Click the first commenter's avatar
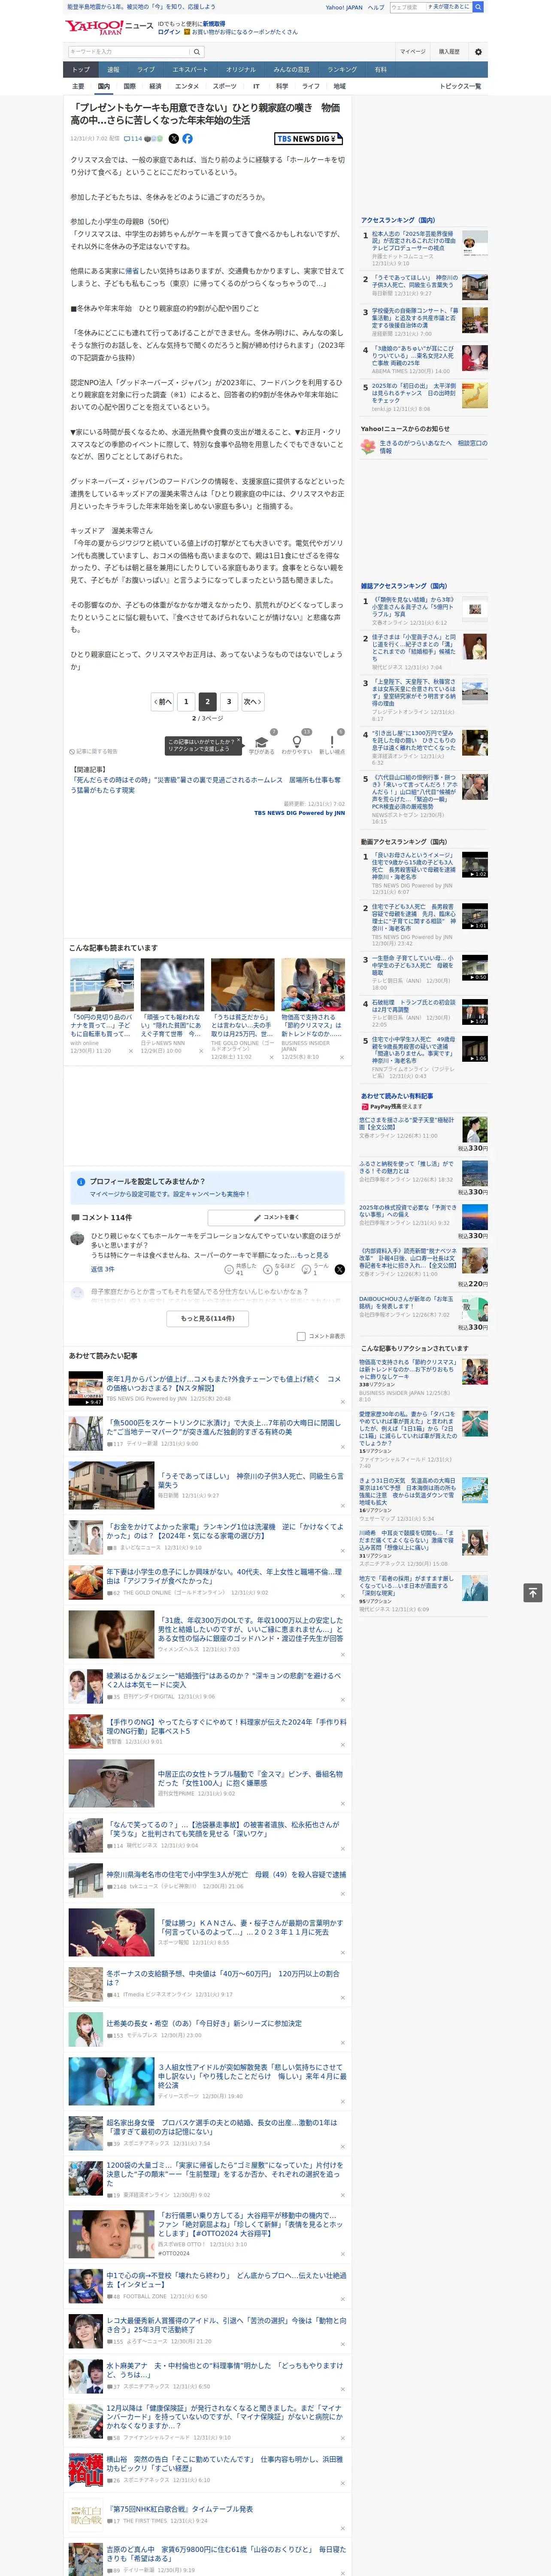Viewport: 551px width, 2576px height. click(x=77, y=1238)
